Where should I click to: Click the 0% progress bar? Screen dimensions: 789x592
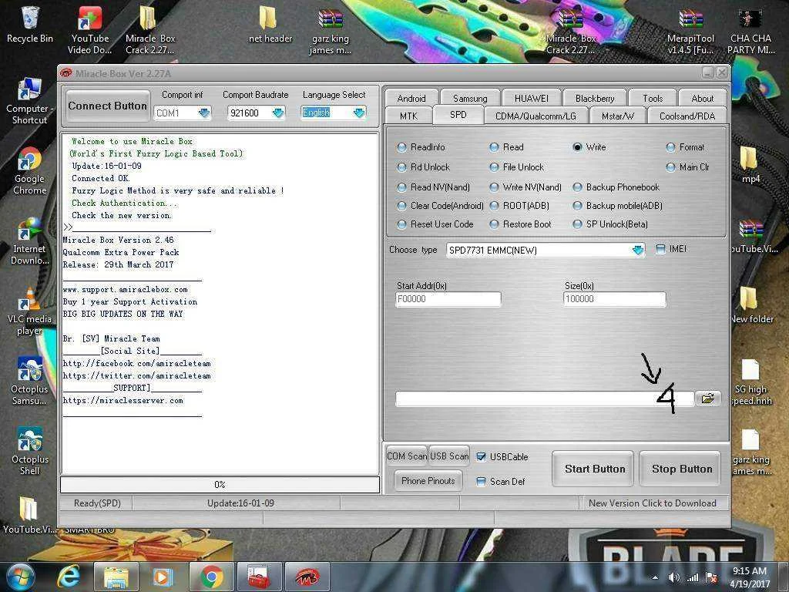click(x=220, y=484)
